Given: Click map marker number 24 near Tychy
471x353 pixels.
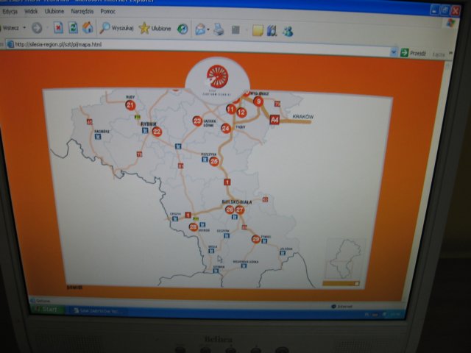Looking at the screenshot, I should [226, 128].
